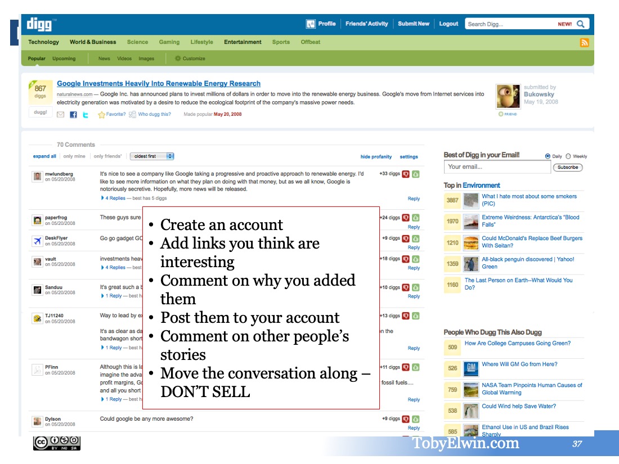This screenshot has height=464, width=619.
Task: Expand 4 Replies under vault's comment
Action: pos(113,268)
